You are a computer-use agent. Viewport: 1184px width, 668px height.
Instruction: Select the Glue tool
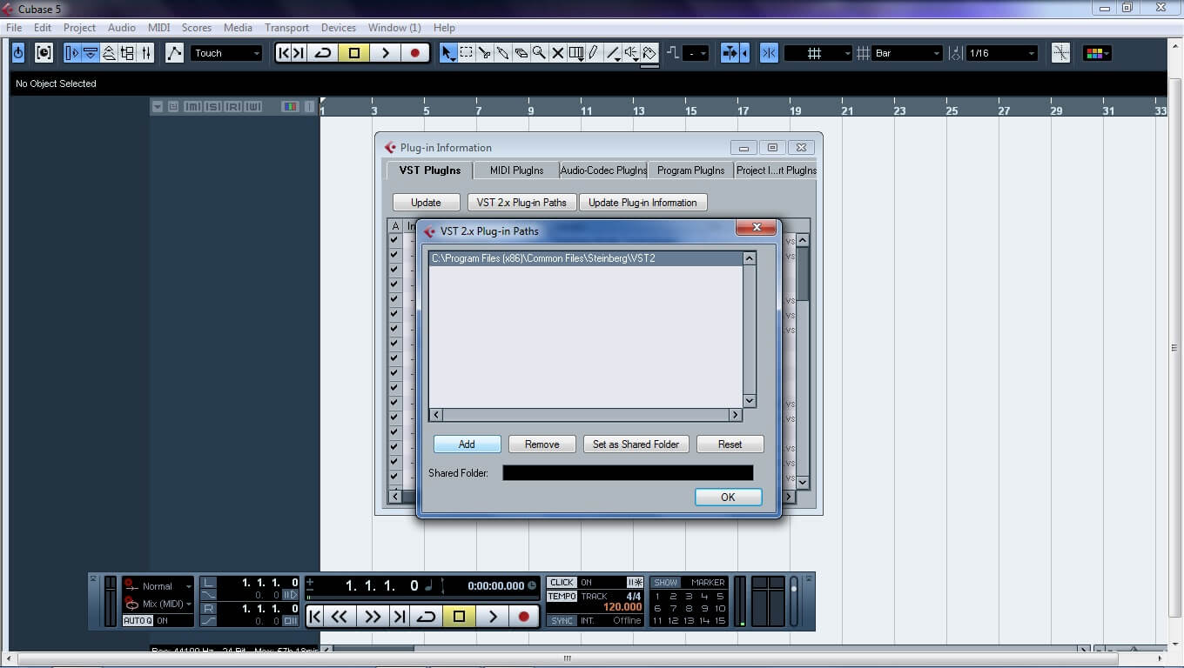503,53
